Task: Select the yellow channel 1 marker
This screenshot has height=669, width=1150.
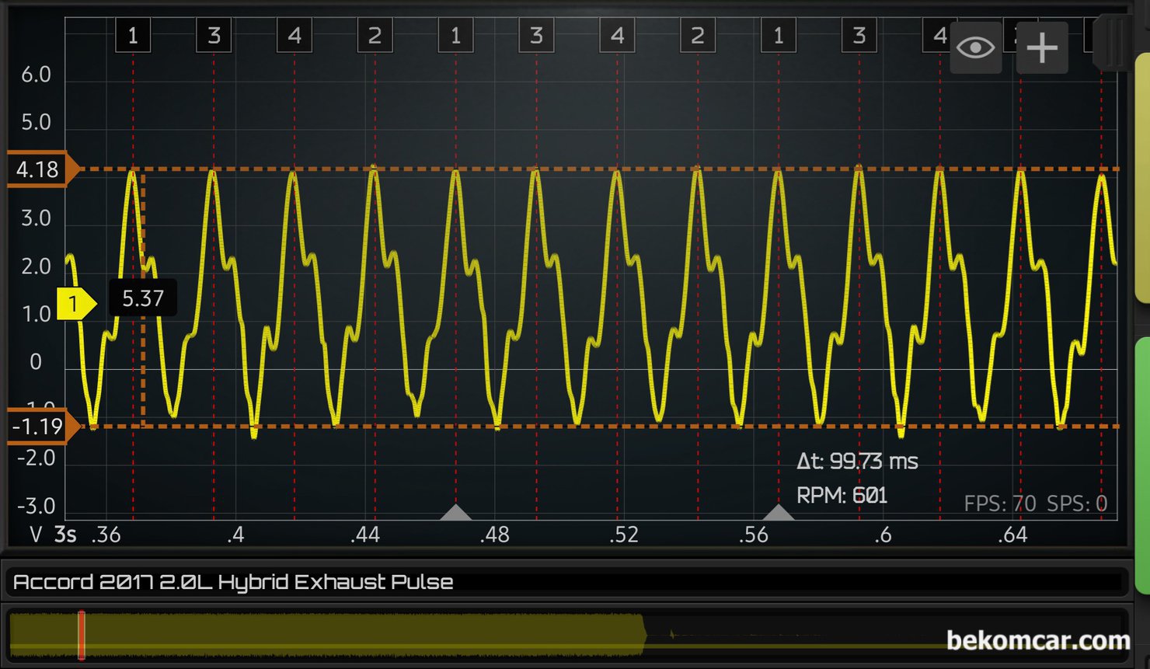Action: point(75,303)
